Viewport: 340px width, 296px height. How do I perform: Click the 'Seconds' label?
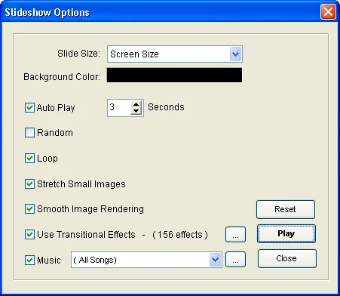pos(166,107)
